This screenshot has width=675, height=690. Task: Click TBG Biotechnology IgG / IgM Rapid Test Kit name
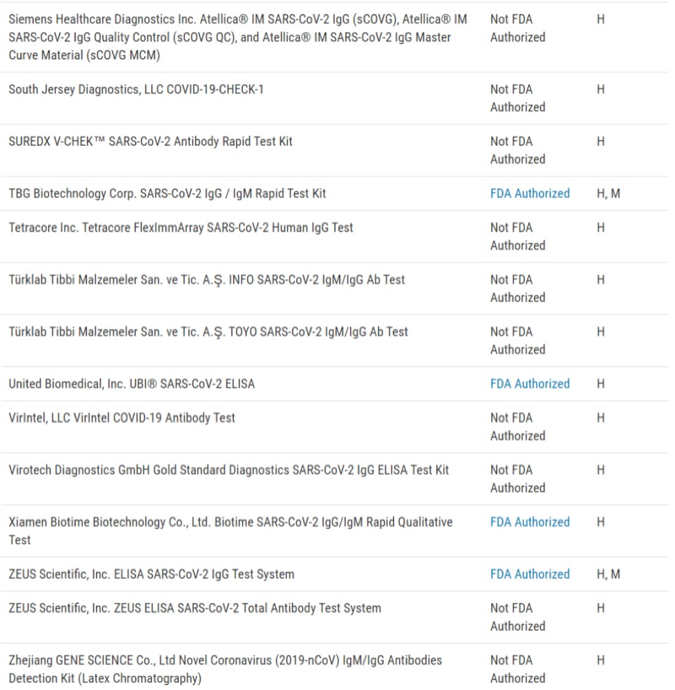[x=167, y=194]
